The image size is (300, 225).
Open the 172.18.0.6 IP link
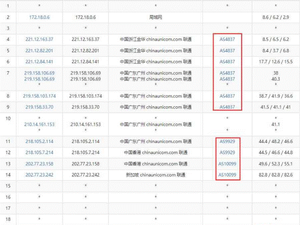coord(39,17)
